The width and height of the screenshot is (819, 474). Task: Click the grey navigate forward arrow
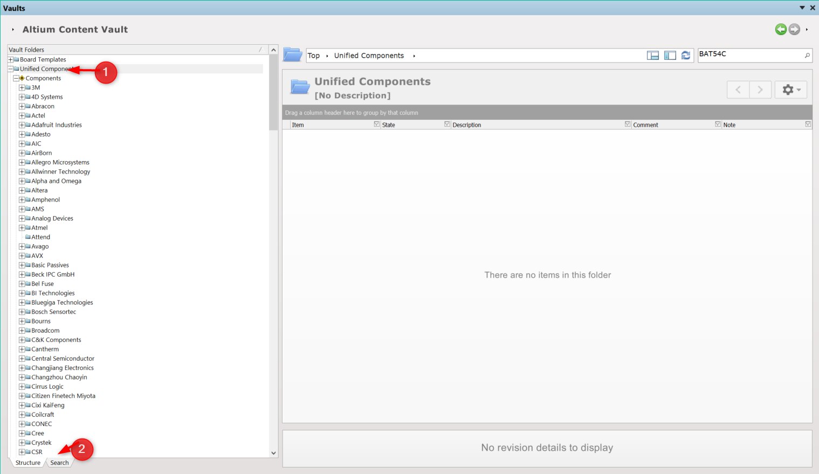[794, 30]
